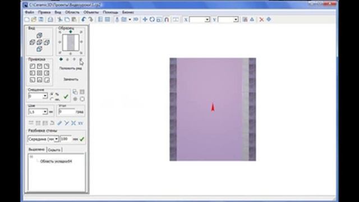Select the left-middle direction marker beside the sample preview

pyautogui.click(x=60, y=42)
